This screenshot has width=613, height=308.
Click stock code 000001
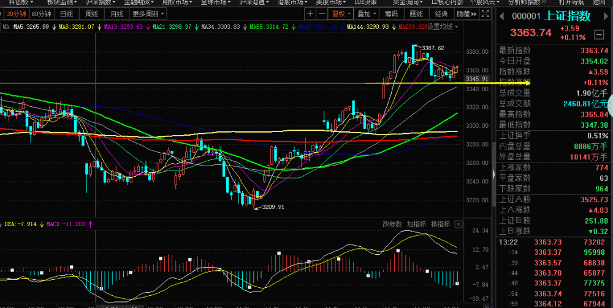tap(526, 16)
